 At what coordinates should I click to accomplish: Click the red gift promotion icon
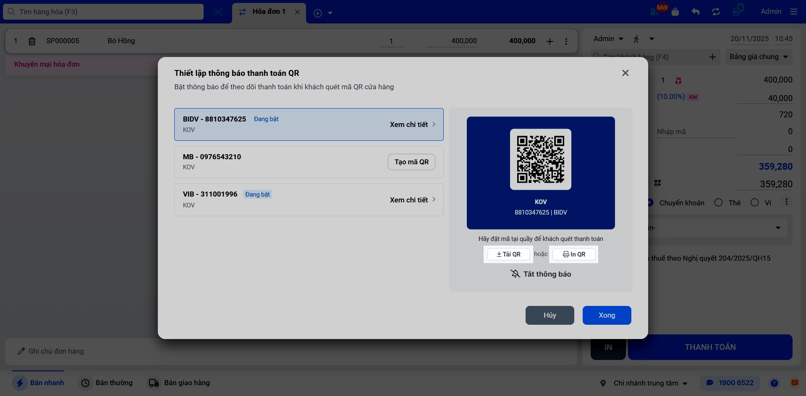(678, 80)
